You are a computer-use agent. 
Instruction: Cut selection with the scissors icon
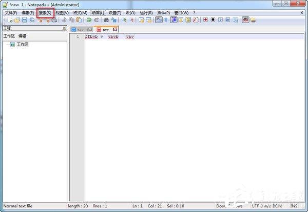(x=64, y=20)
